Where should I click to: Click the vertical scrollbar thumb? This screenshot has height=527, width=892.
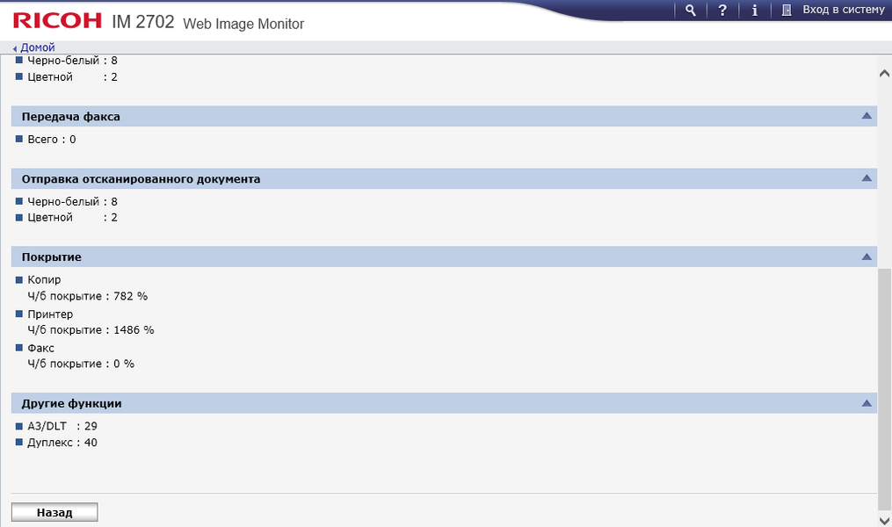pos(884,386)
